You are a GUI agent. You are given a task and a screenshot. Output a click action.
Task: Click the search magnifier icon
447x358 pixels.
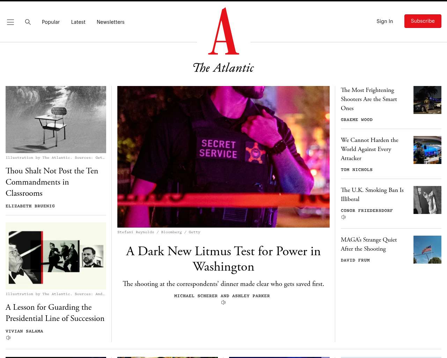pos(28,22)
